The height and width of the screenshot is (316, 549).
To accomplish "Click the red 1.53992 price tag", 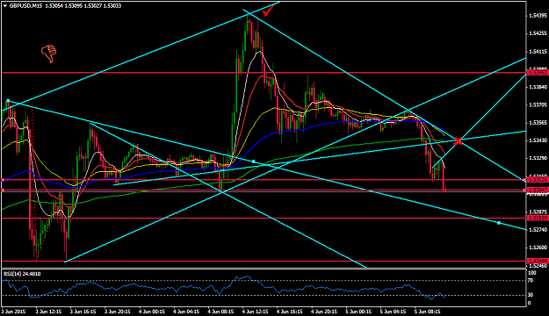I will (x=537, y=73).
